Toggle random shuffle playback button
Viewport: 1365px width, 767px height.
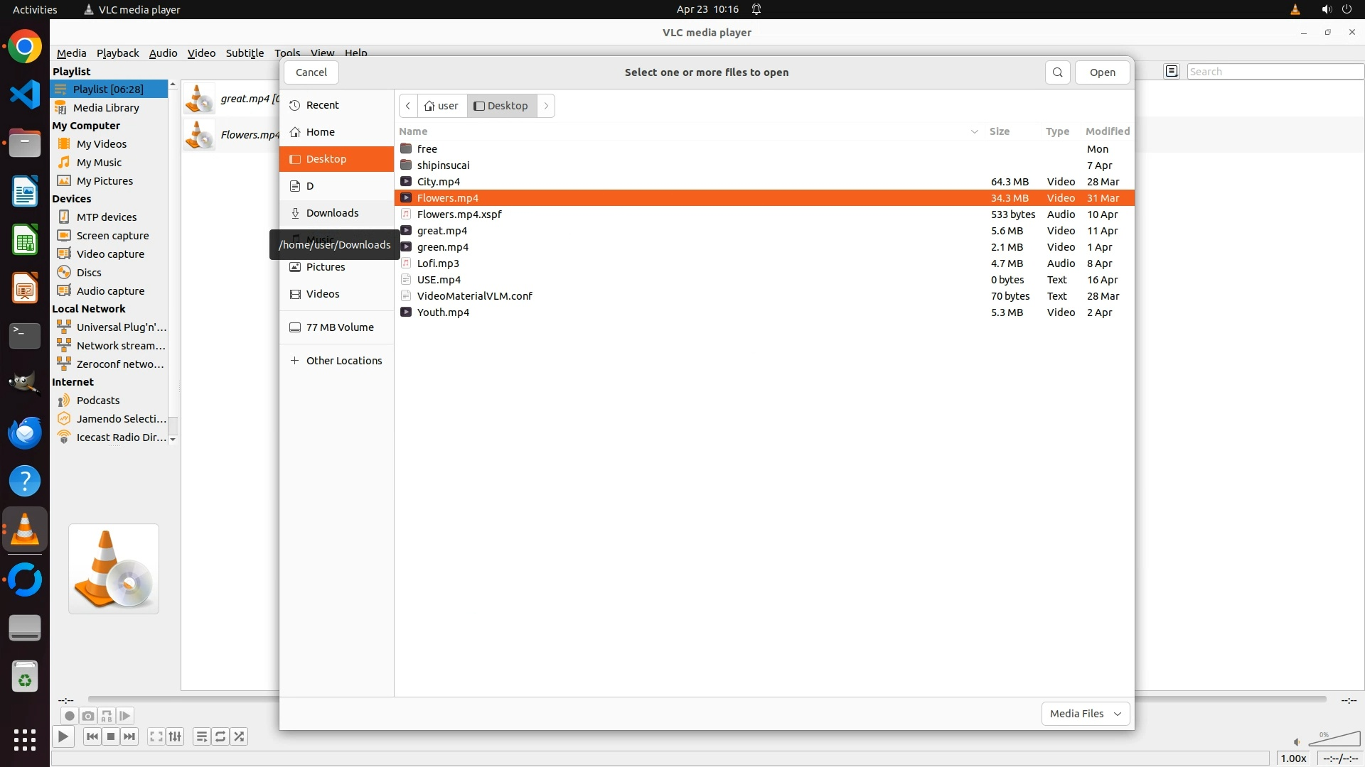[239, 736]
